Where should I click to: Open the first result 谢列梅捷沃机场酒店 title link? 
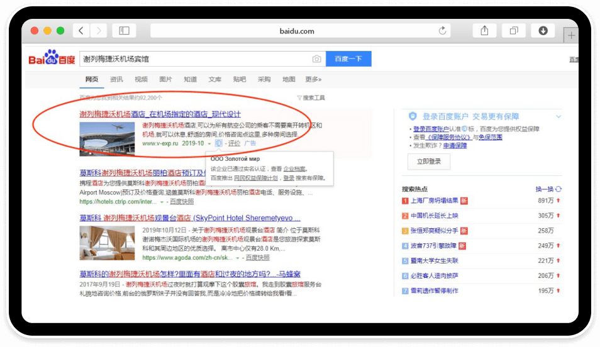[x=160, y=114]
